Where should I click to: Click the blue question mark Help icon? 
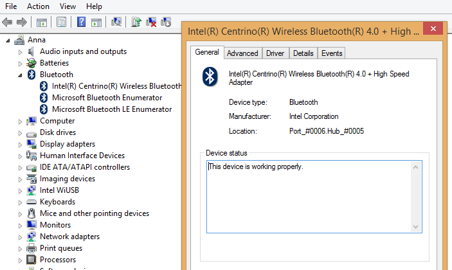pyautogui.click(x=81, y=22)
